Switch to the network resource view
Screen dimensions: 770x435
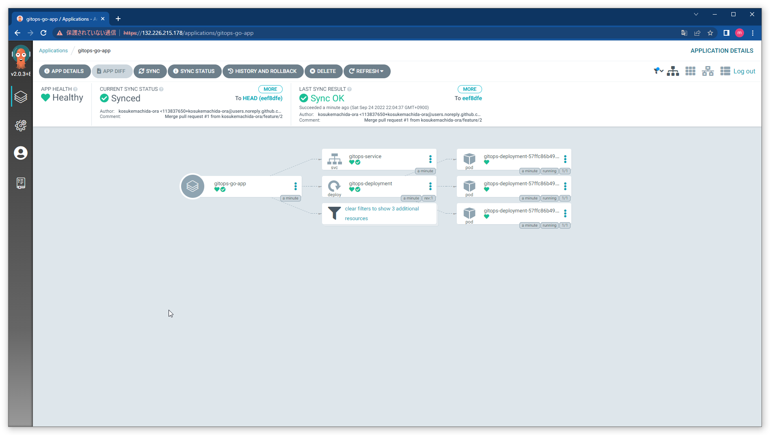708,71
